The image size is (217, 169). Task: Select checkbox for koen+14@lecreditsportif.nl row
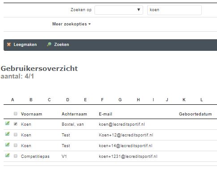click(16, 145)
